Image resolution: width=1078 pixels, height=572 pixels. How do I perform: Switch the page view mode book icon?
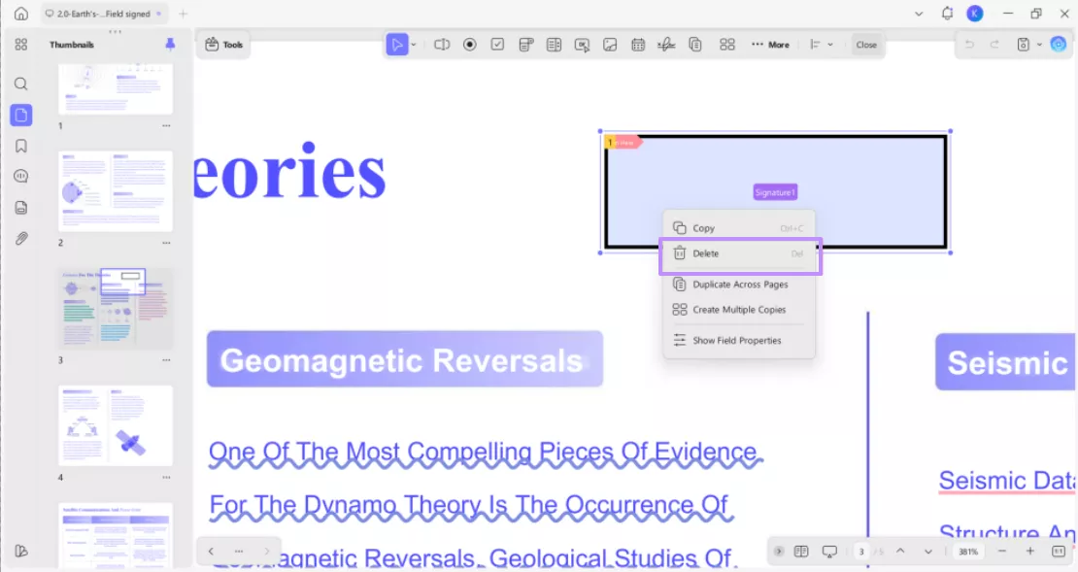coord(801,552)
